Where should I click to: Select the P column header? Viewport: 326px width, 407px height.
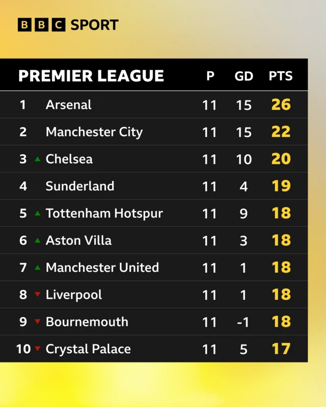click(x=210, y=76)
